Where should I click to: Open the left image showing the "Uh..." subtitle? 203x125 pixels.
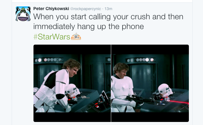coord(72,83)
